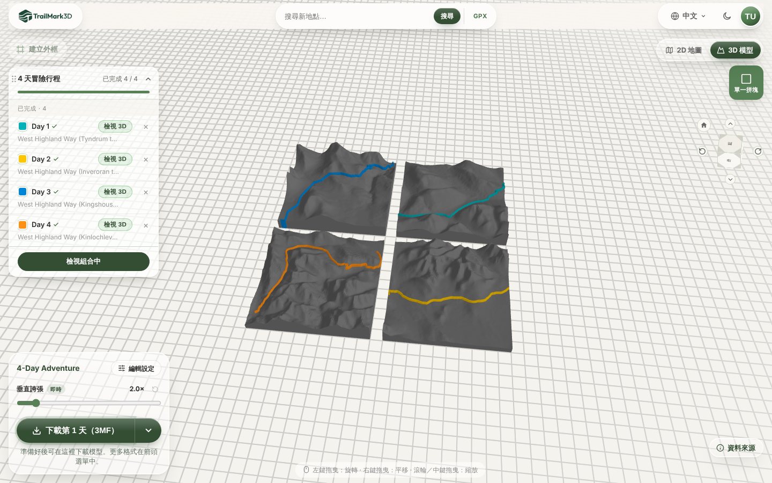
Task: Collapse the 4 天冒險行程 panel
Action: coord(149,79)
